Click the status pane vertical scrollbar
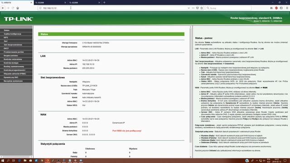Image resolution: width=290 pixels, height=163 pixels. pos(190,85)
